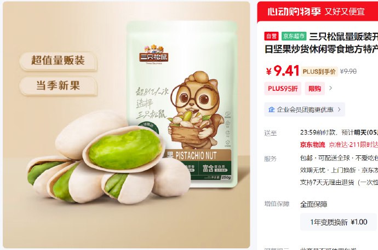This screenshot has height=250, width=378.
Task: Click the green 京东超市 tag
Action: click(294, 36)
